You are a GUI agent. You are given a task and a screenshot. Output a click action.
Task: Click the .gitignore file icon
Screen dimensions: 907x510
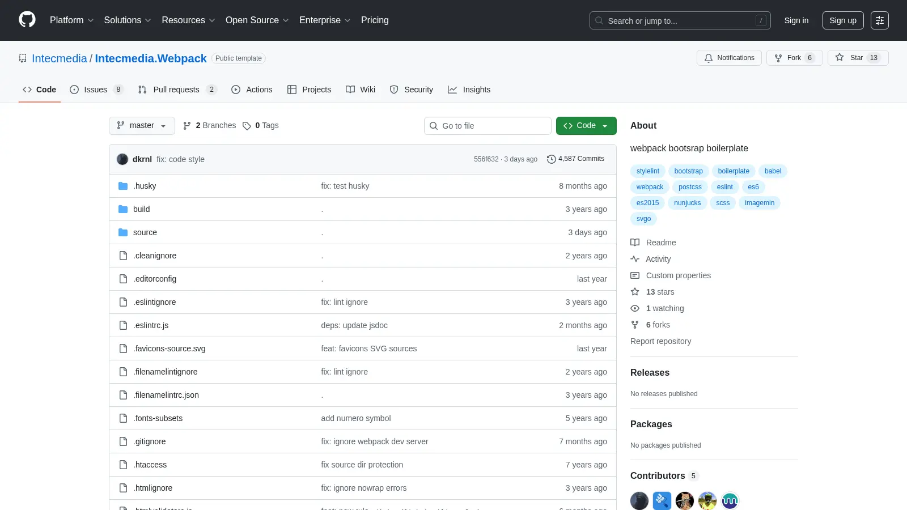coord(123,441)
